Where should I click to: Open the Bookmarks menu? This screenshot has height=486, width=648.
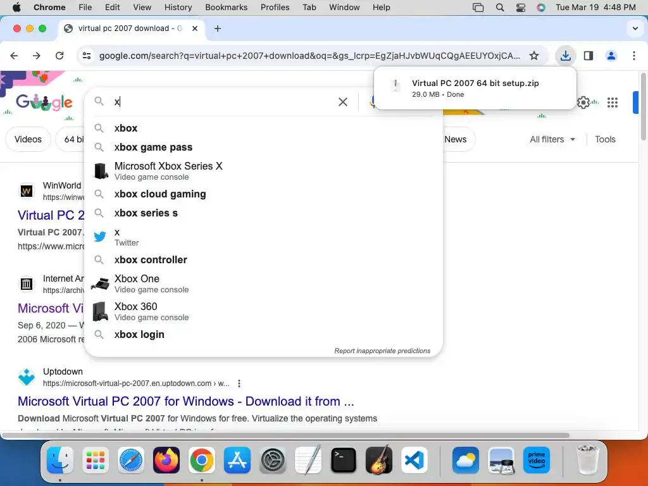tap(226, 7)
